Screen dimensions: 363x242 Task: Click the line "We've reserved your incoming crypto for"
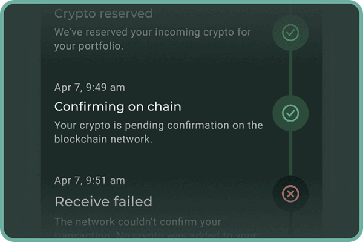click(x=152, y=32)
